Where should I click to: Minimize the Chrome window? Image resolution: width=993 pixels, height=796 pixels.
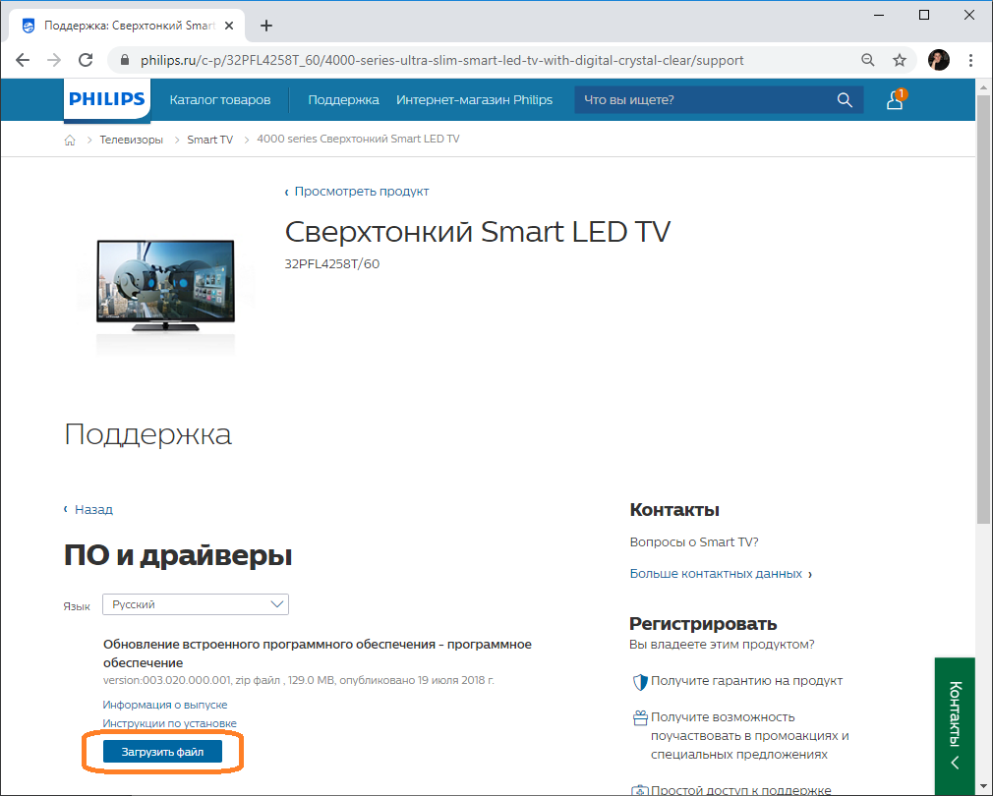pos(878,15)
